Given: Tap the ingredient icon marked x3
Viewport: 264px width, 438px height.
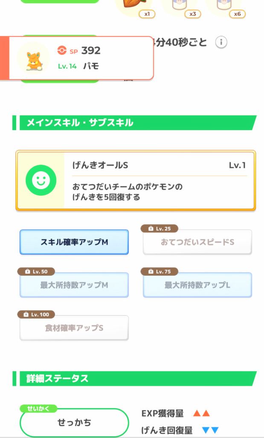Looking at the screenshot, I should point(179,4).
